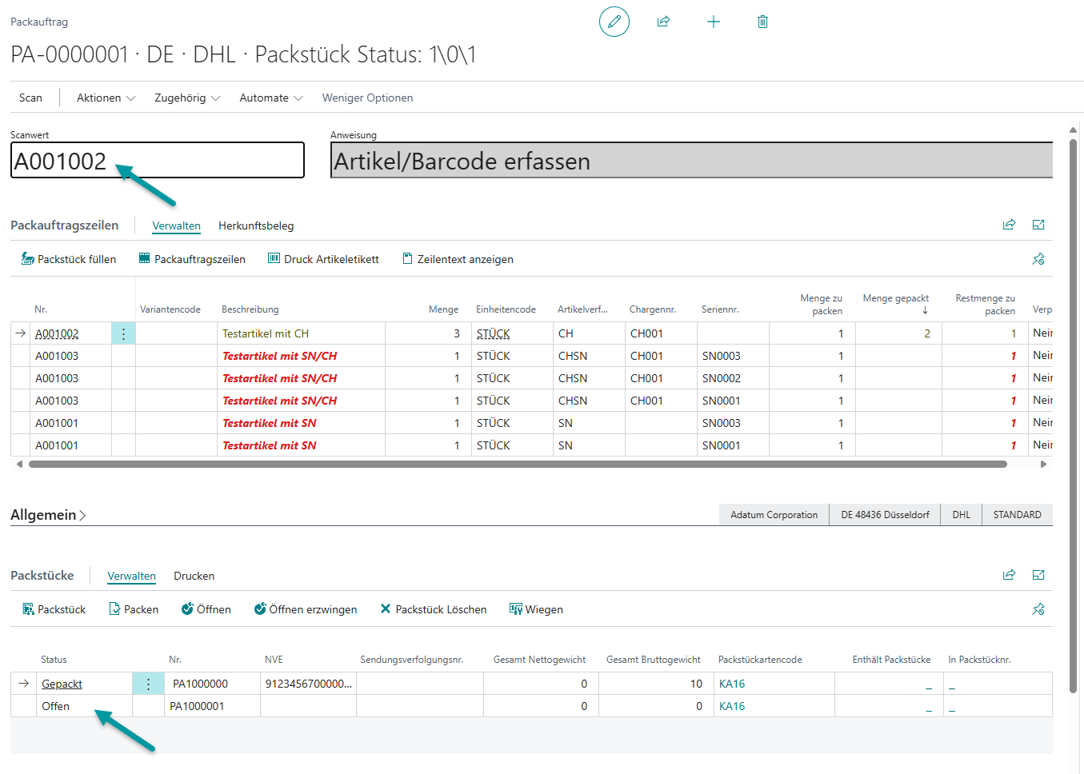Click pin icon in Packauftragszeilen toolbar

pyautogui.click(x=1038, y=259)
